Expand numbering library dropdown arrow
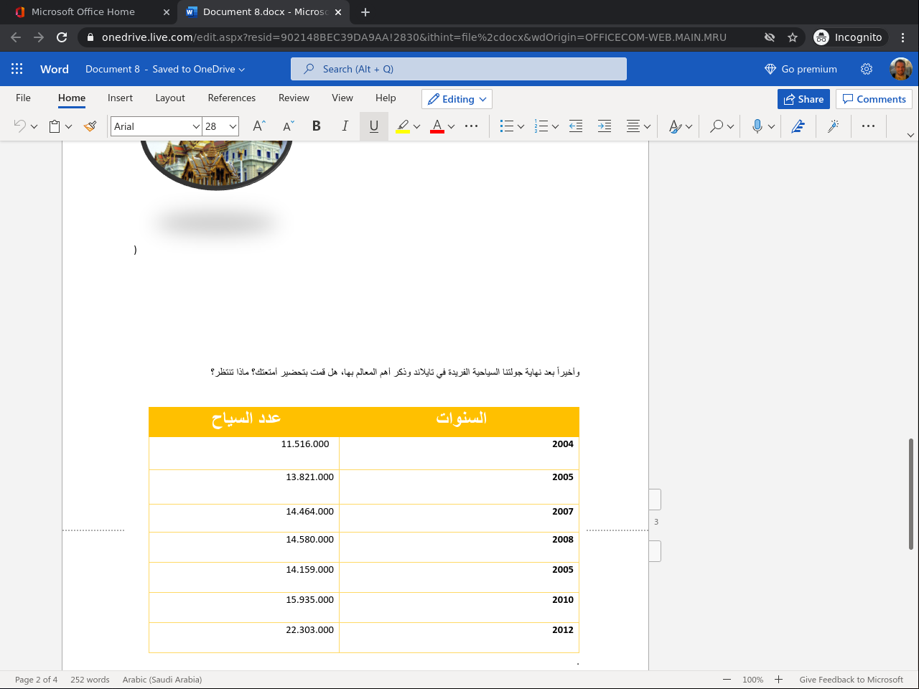The width and height of the screenshot is (919, 689). pyautogui.click(x=555, y=127)
